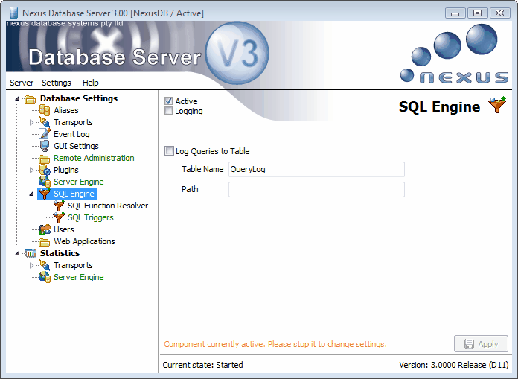Select the Plugins tree label

click(66, 170)
